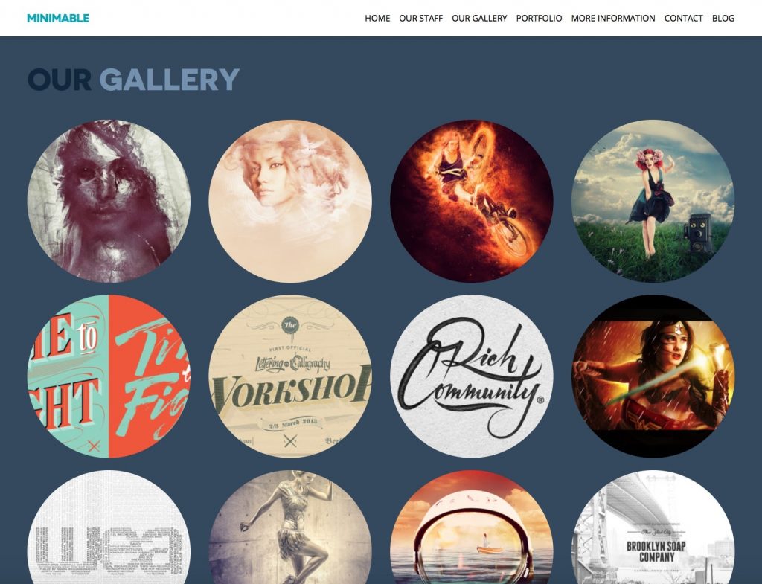Open the teal and red typography poster

coord(109,376)
